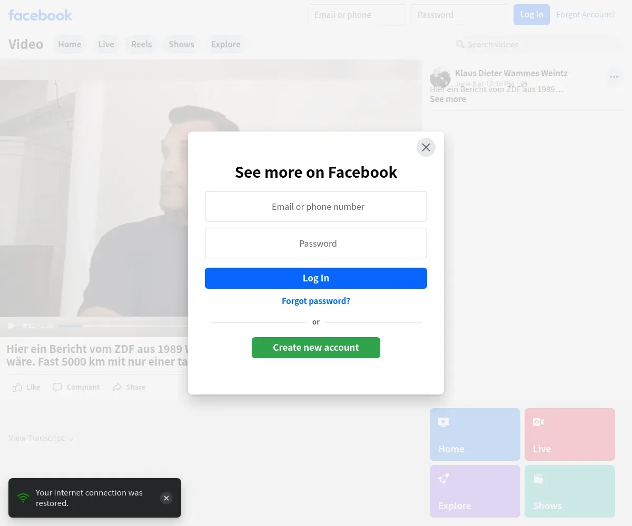Click the Video page heading

coord(26,44)
